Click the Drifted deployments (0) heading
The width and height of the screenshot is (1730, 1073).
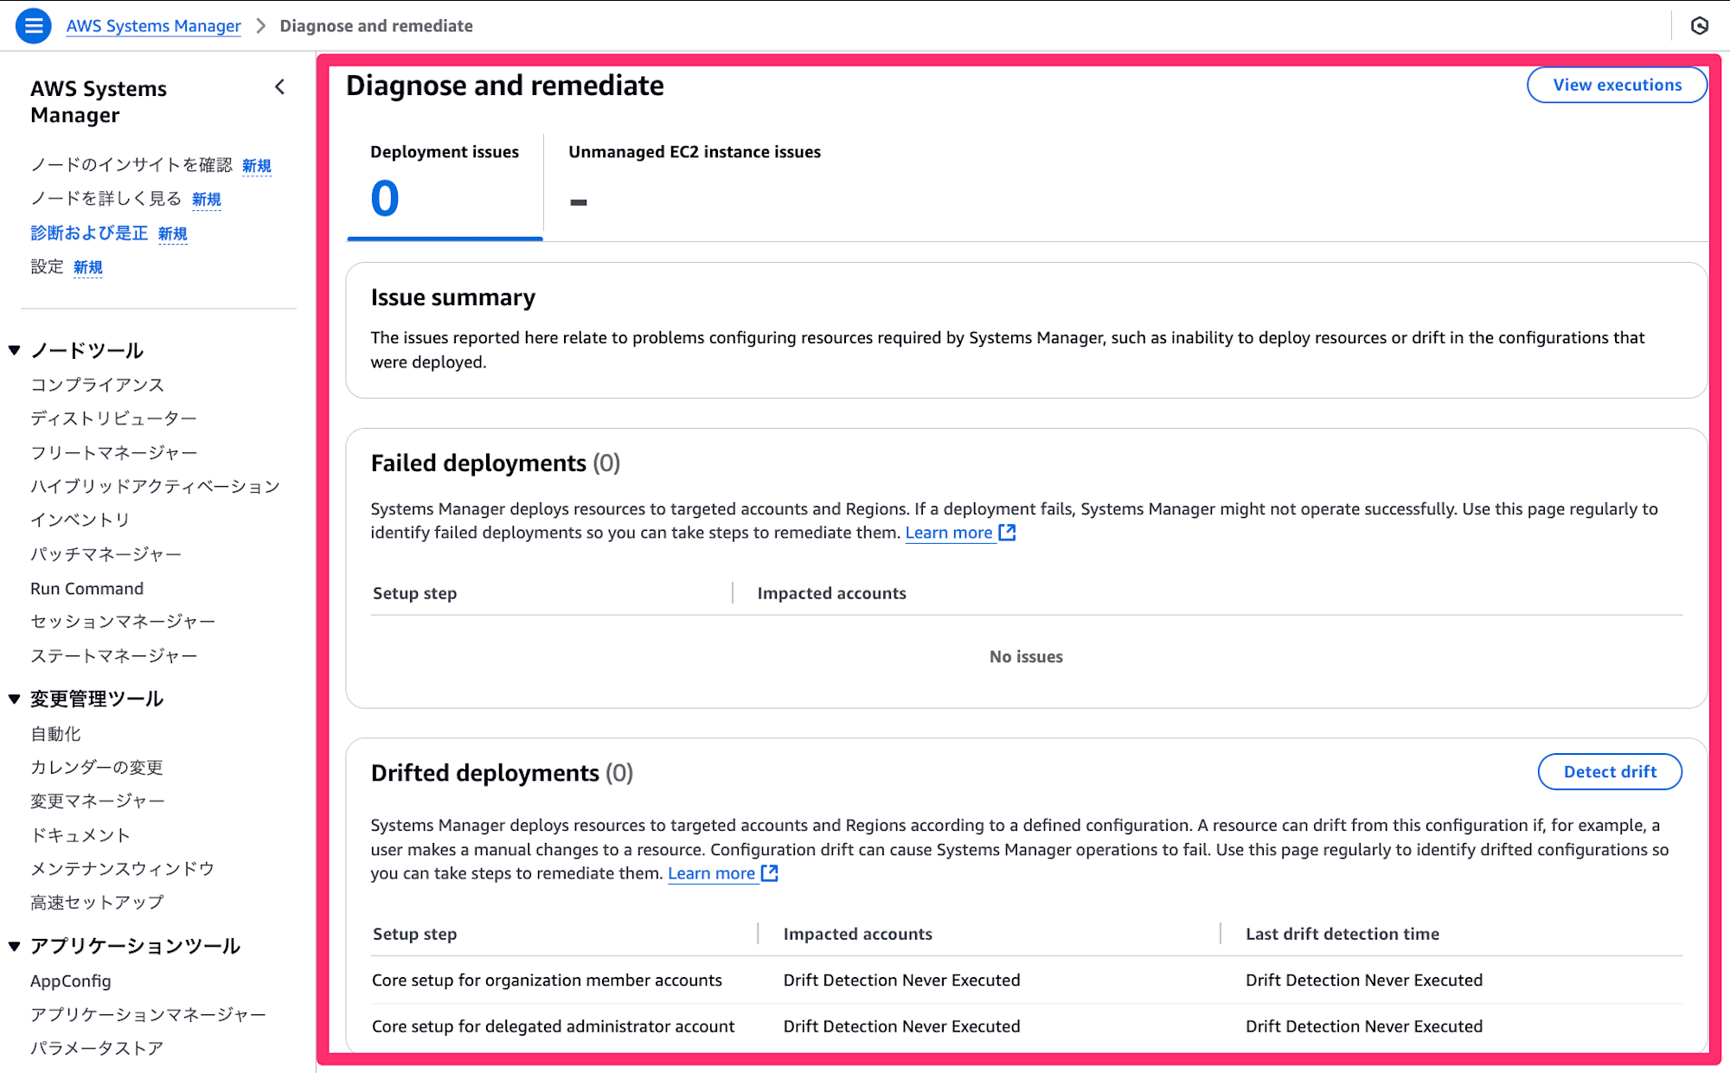point(502,773)
